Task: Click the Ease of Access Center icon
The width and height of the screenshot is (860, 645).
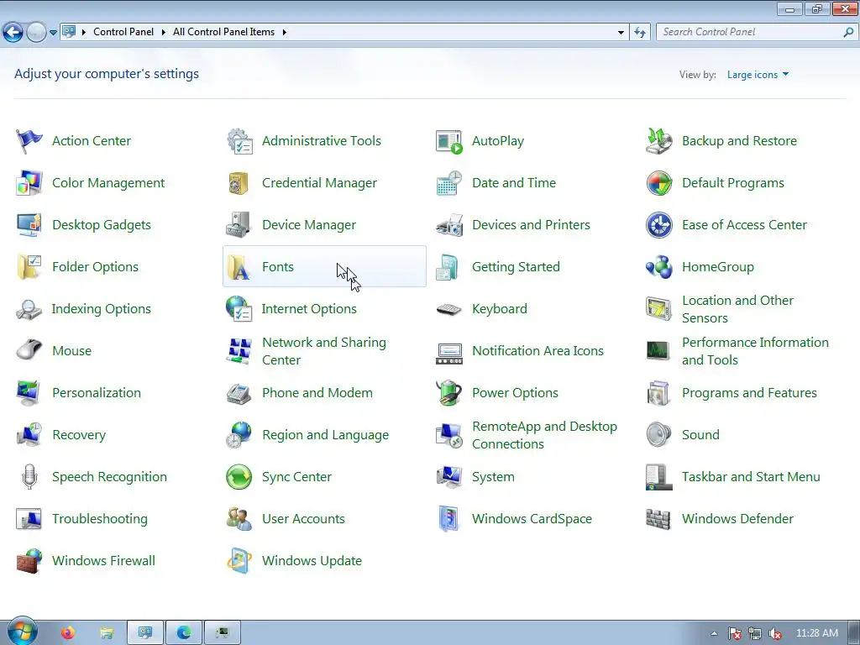Action: click(x=658, y=225)
